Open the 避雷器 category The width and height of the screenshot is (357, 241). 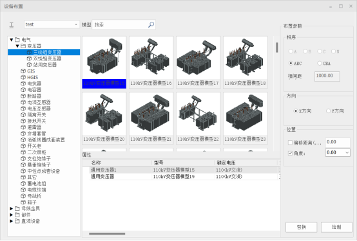tap(31, 127)
